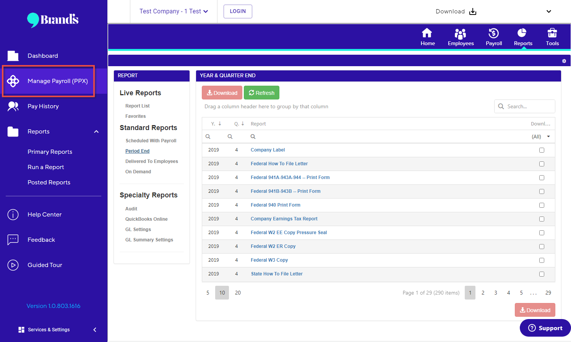Click in the Search input field
This screenshot has width=571, height=342.
[525, 106]
